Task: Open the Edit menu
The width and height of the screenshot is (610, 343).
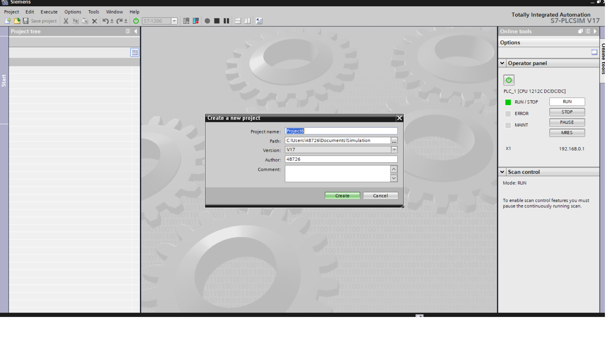Action: [30, 12]
